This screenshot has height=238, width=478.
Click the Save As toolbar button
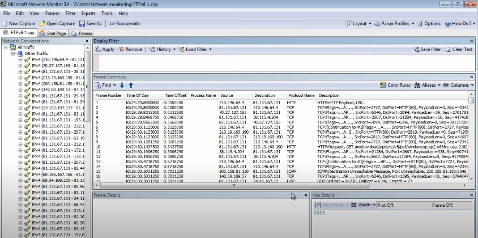click(90, 23)
